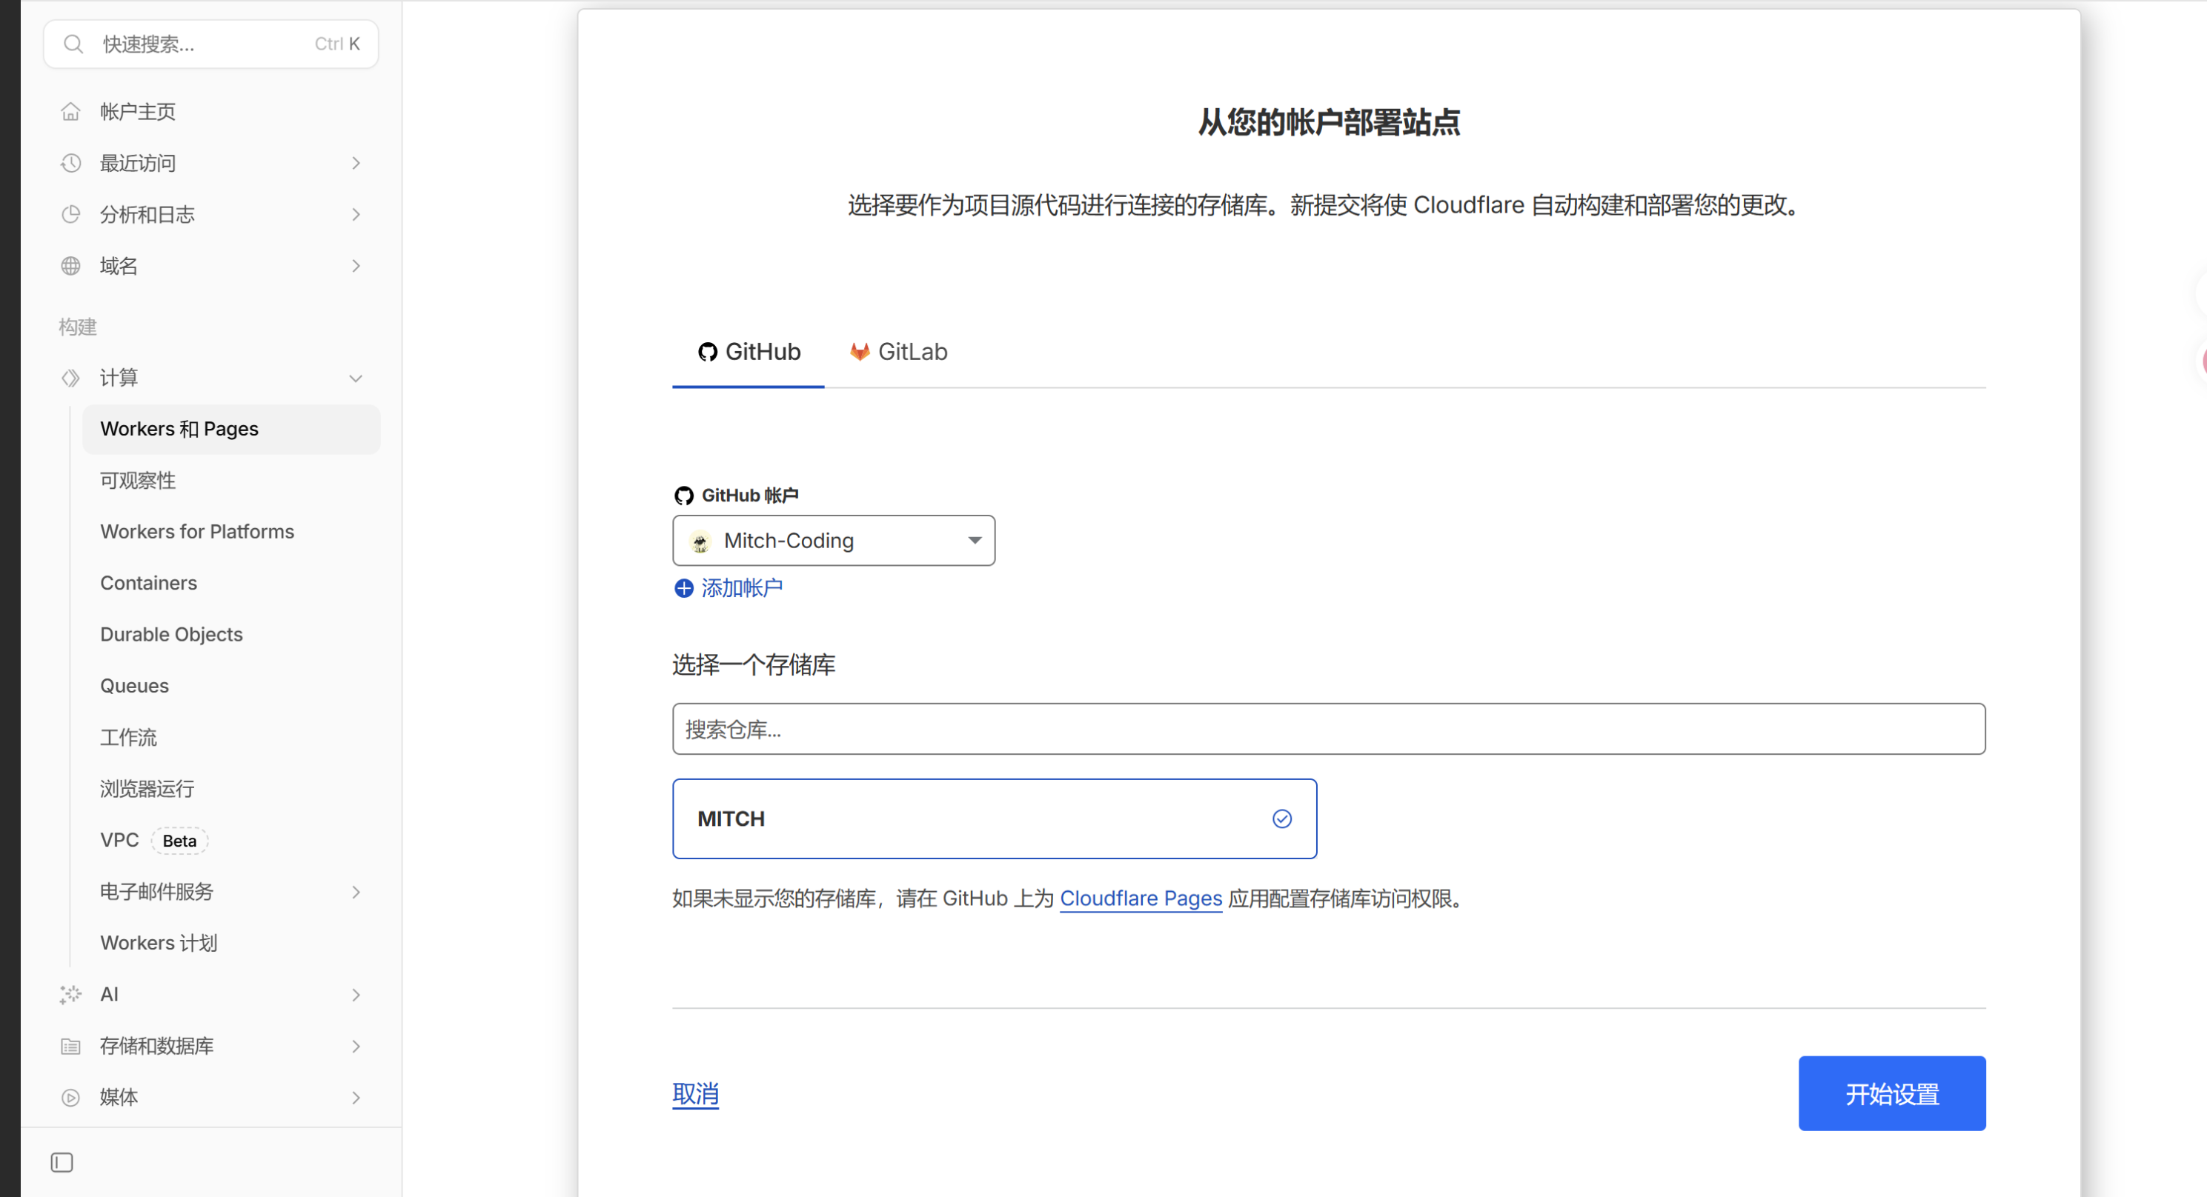Select the MITCH repository card
This screenshot has height=1197, width=2207.
point(995,818)
